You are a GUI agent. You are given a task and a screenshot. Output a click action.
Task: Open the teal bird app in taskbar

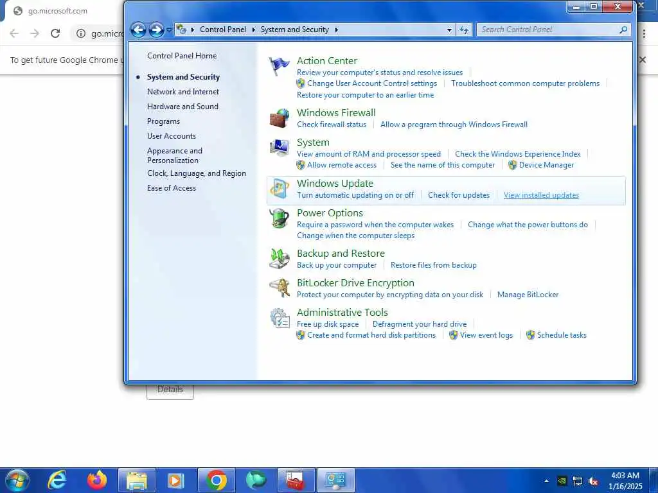click(x=256, y=480)
